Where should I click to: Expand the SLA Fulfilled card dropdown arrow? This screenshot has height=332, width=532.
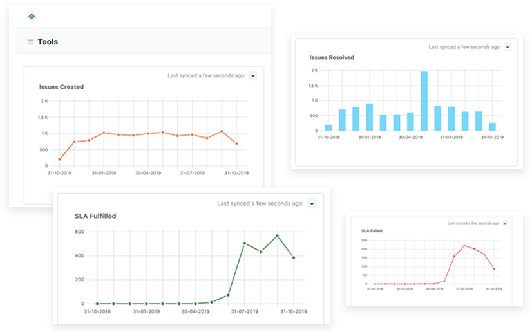click(312, 203)
